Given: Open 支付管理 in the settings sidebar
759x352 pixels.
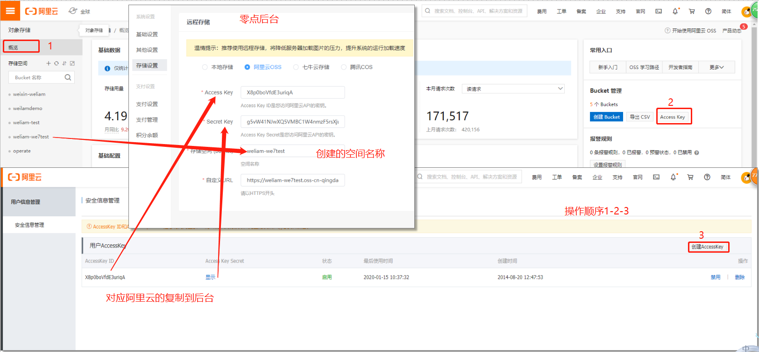Looking at the screenshot, I should click(x=147, y=120).
